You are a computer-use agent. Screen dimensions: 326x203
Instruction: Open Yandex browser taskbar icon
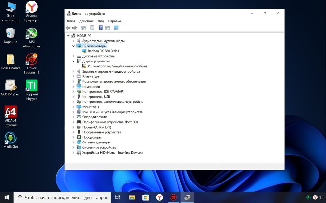click(x=159, y=197)
